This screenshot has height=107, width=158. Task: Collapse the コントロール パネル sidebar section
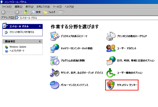(x=40, y=26)
